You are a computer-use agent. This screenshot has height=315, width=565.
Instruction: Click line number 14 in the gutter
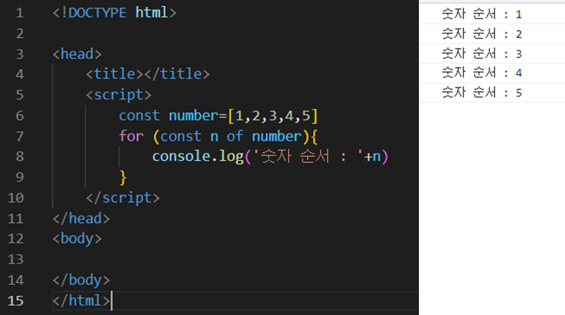point(16,280)
